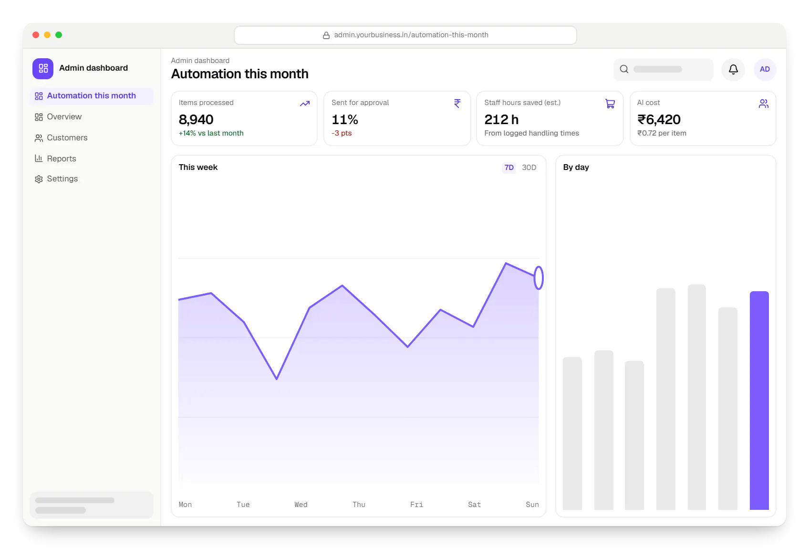The height and width of the screenshot is (549, 809).
Task: Open the notifications bell
Action: click(x=733, y=70)
